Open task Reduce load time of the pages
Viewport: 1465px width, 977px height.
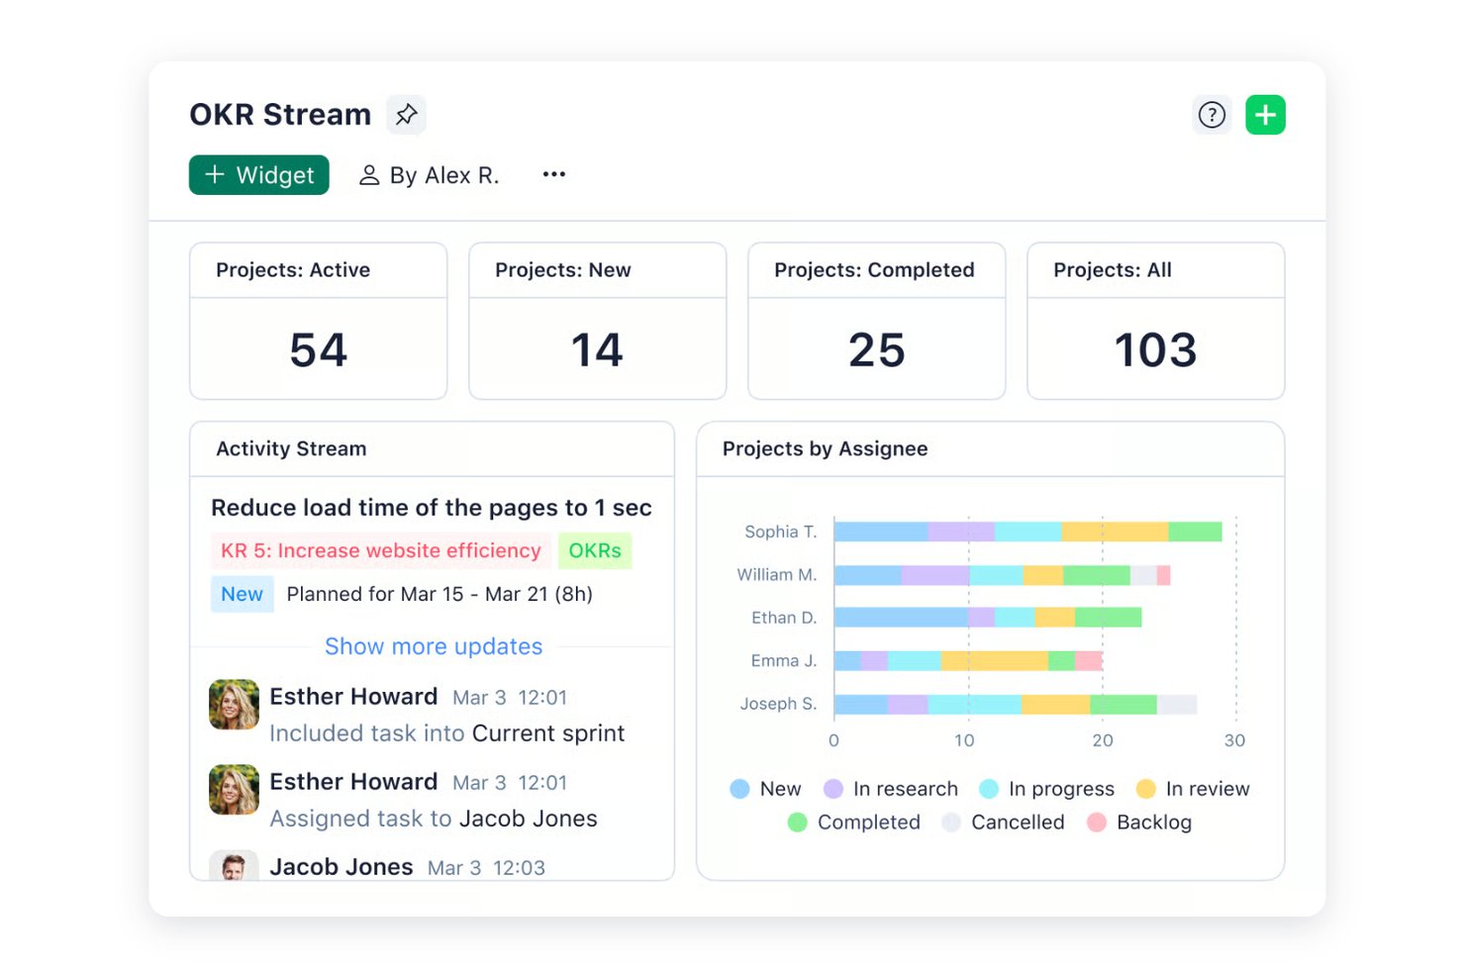(x=432, y=508)
